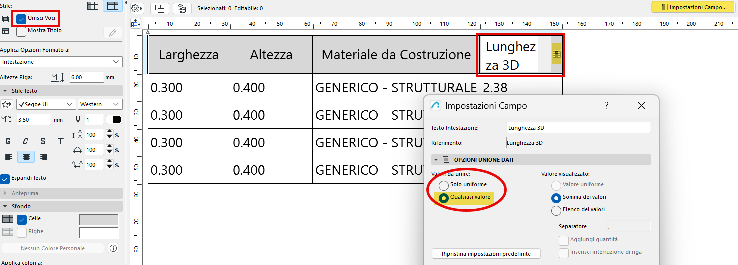Click the gray Celle background color swatch

click(x=99, y=219)
